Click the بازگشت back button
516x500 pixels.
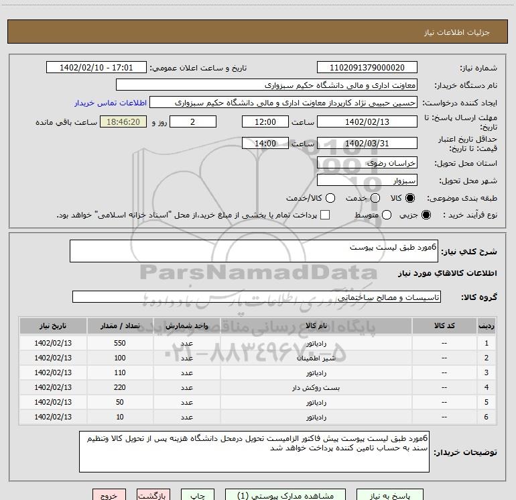point(153,495)
